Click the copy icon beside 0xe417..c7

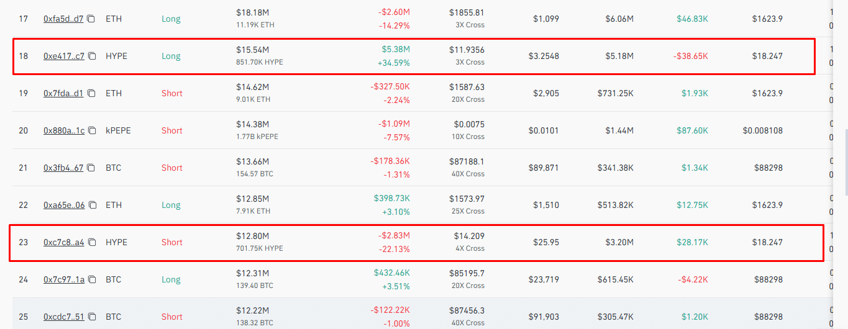pos(93,56)
